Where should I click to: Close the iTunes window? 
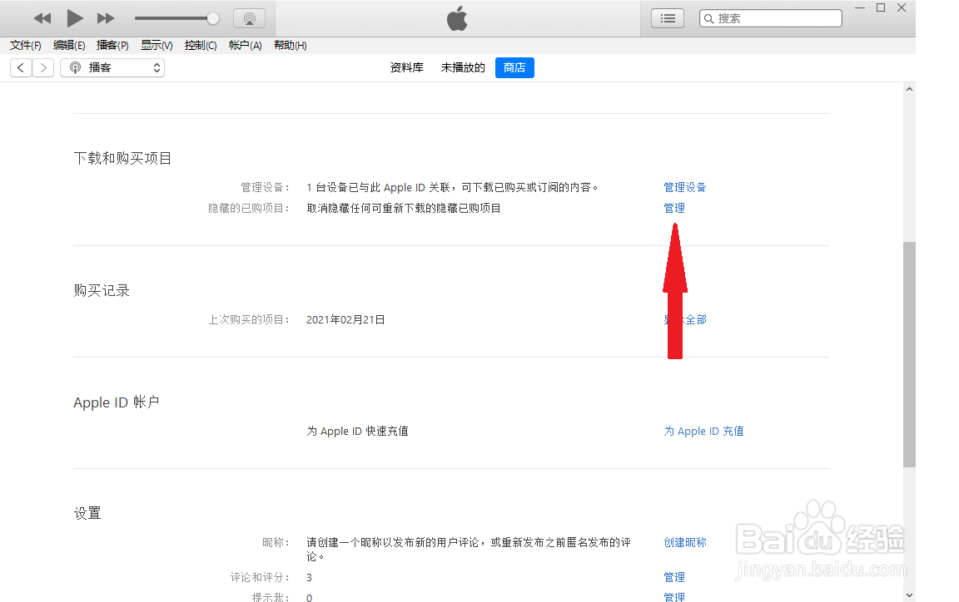[902, 8]
